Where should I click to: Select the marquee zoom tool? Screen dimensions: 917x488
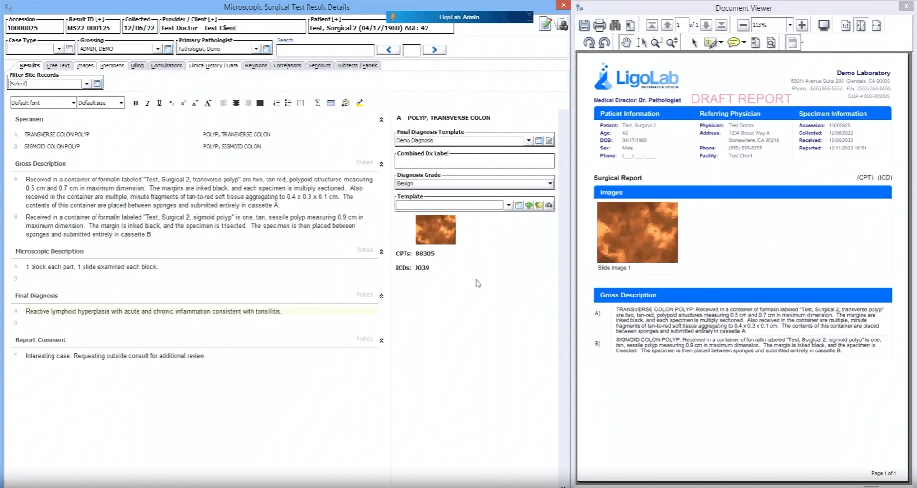[x=657, y=43]
